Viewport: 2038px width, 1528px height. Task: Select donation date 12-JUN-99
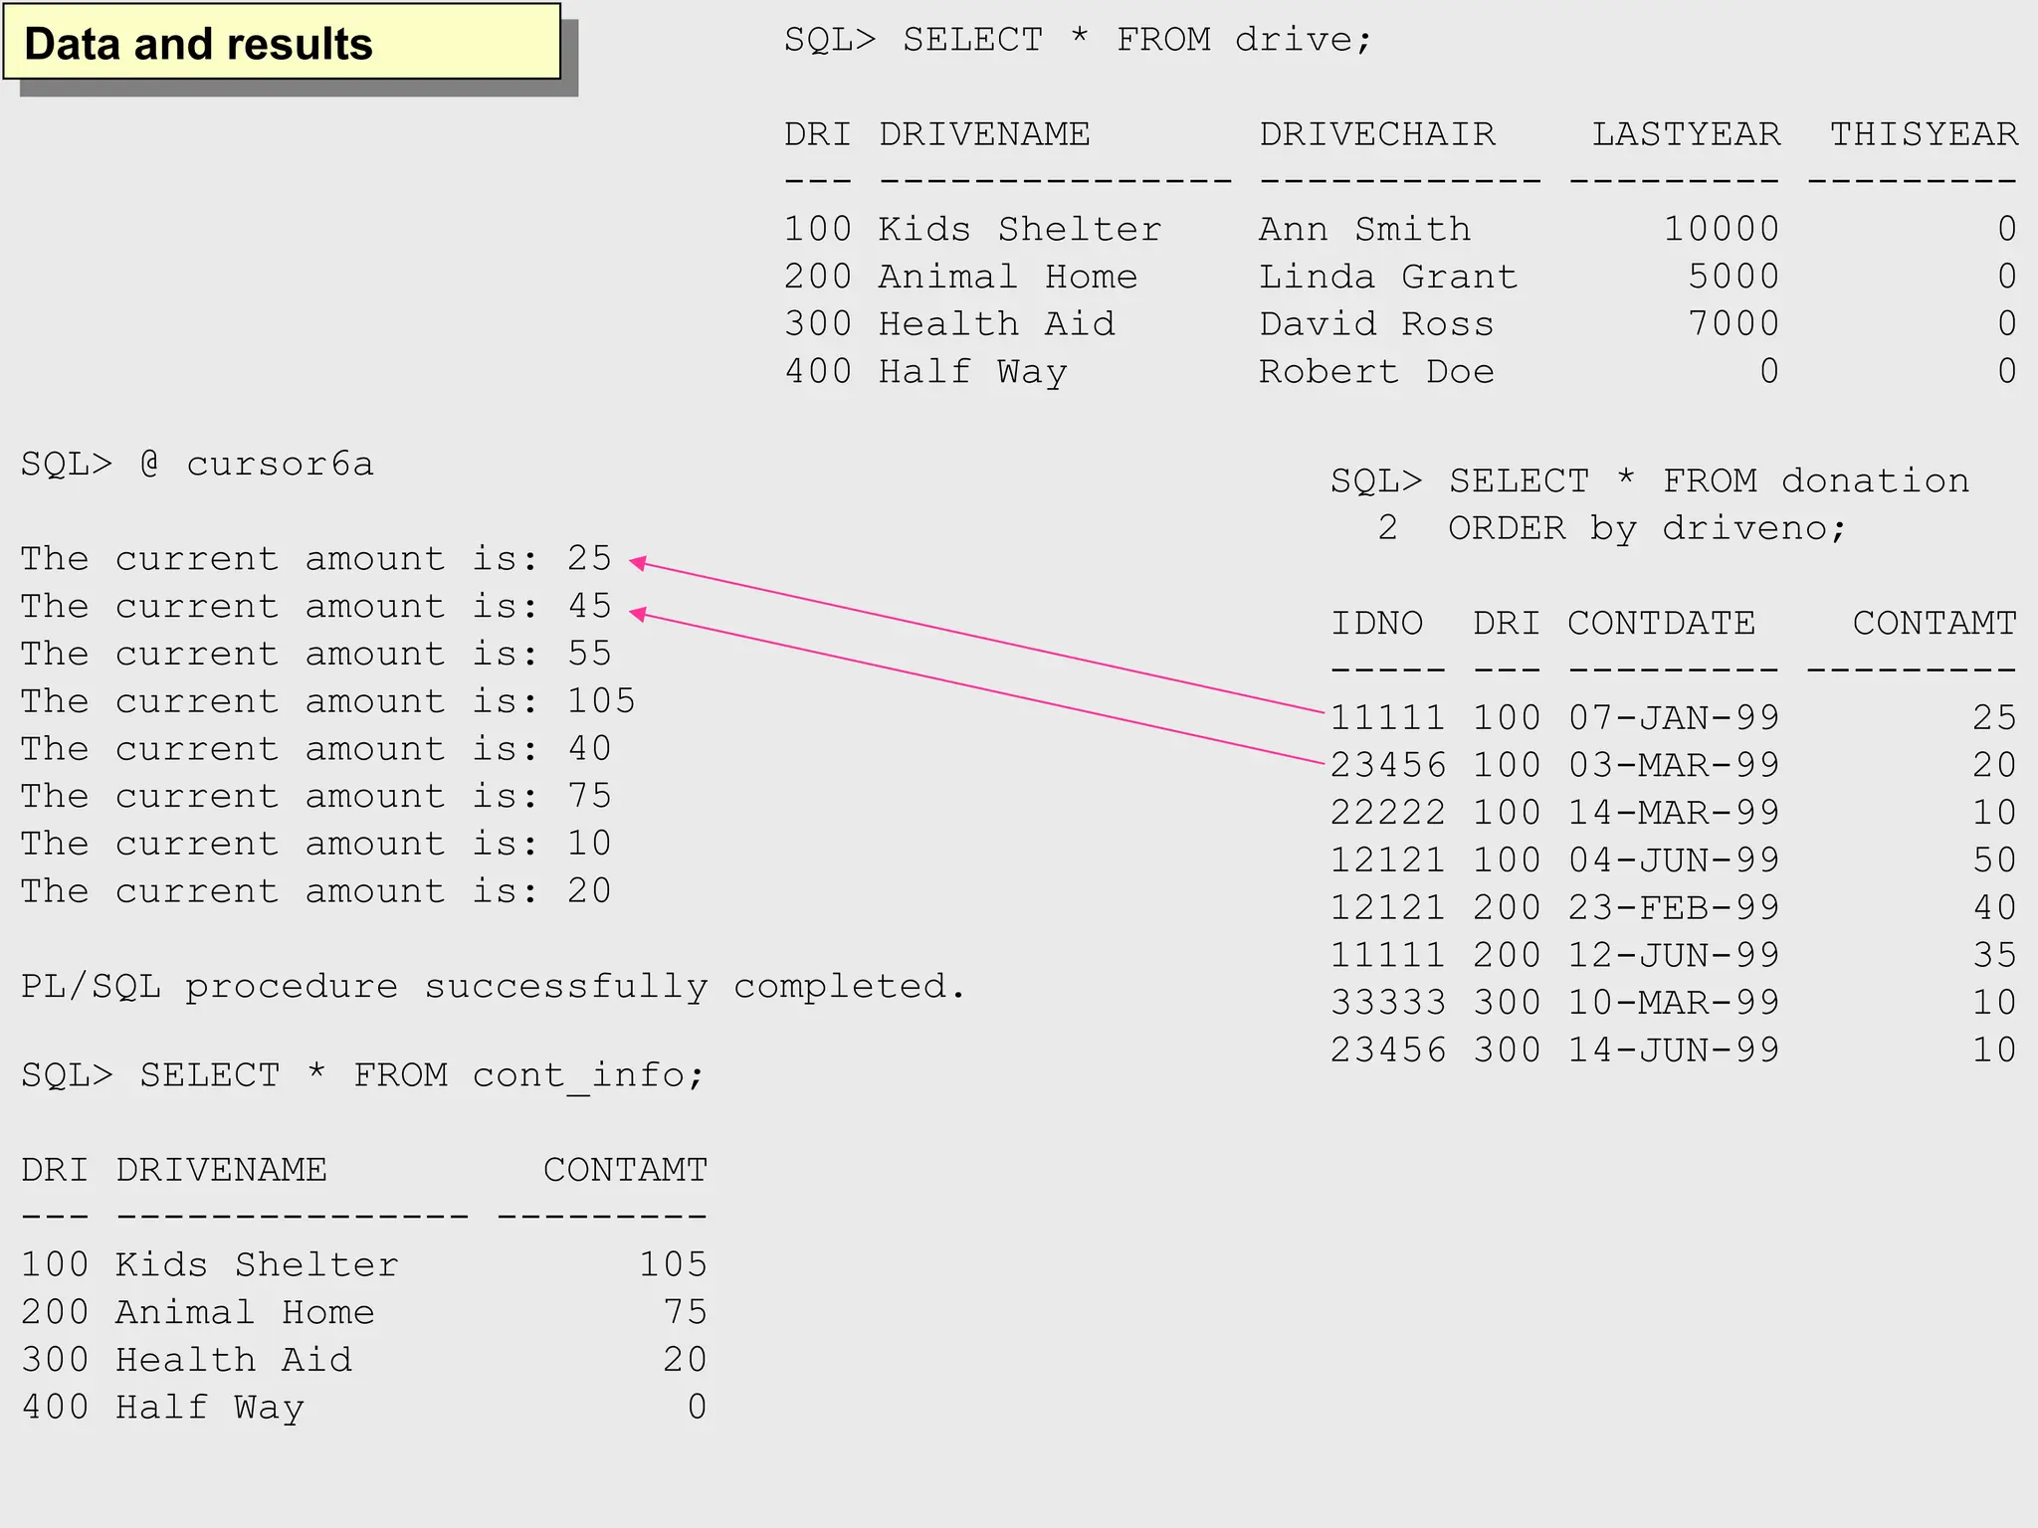click(x=1674, y=956)
